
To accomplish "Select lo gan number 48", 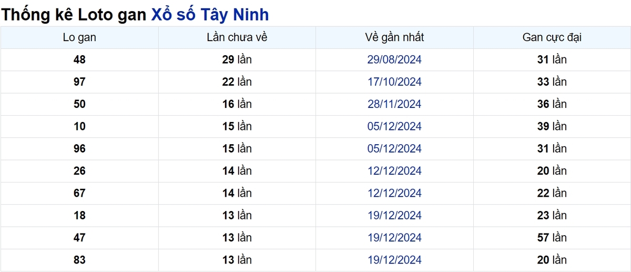I will point(79,60).
